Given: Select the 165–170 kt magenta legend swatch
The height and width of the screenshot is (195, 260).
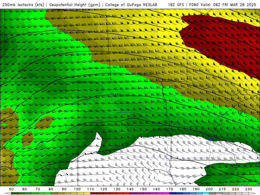Looking at the screenshot, I should [166, 193].
